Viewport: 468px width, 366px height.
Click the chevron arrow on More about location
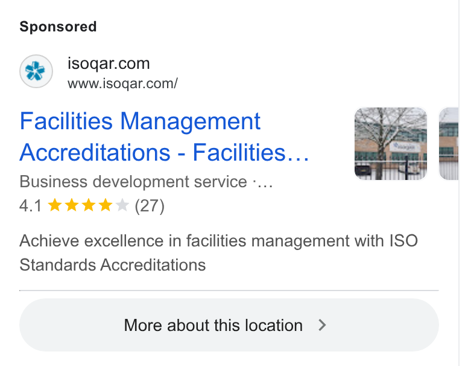[x=322, y=325]
